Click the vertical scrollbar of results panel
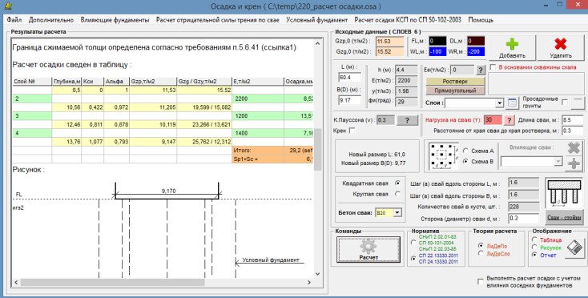The height and width of the screenshot is (298, 588). (x=317, y=149)
